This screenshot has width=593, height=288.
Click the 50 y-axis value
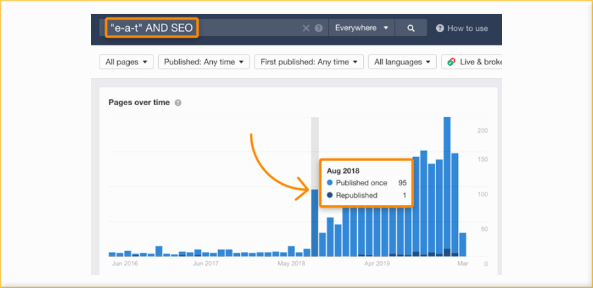coord(484,229)
